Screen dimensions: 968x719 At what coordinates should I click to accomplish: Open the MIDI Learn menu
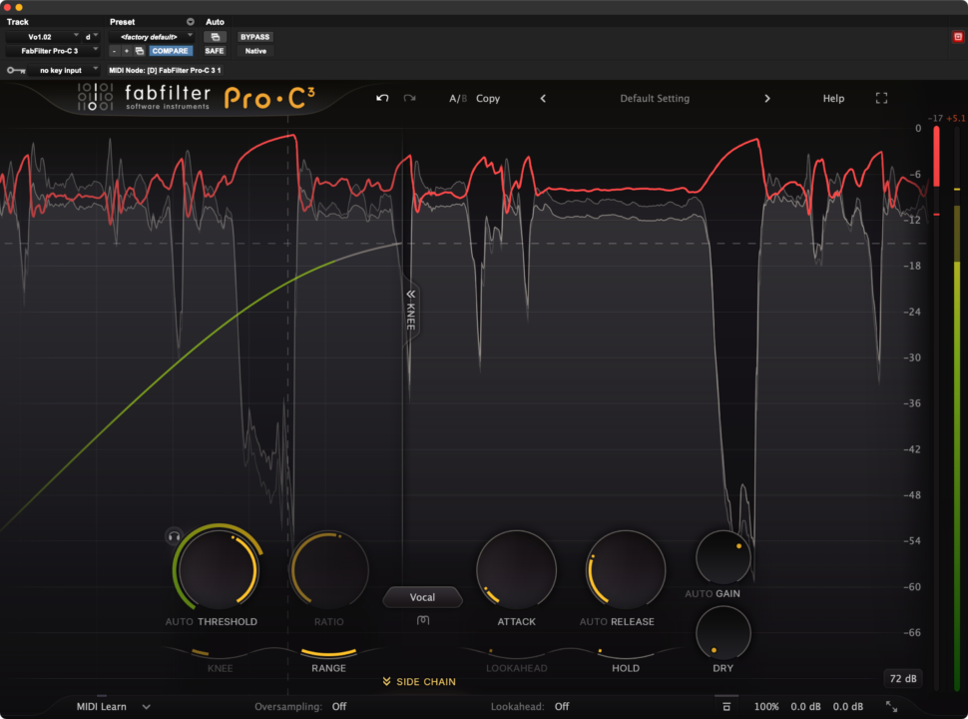coord(113,707)
